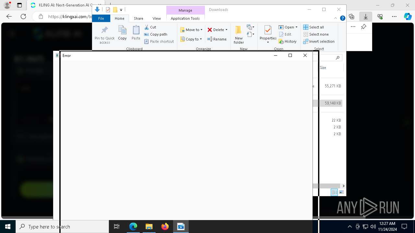Click the Edge profile avatar
Viewport: 415px width, 233px height.
click(x=7, y=5)
